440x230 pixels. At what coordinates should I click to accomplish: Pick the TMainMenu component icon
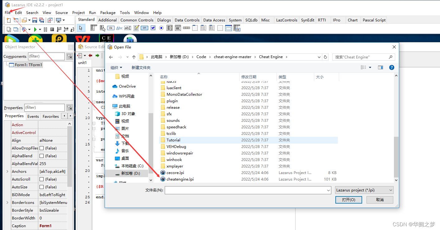point(94,28)
